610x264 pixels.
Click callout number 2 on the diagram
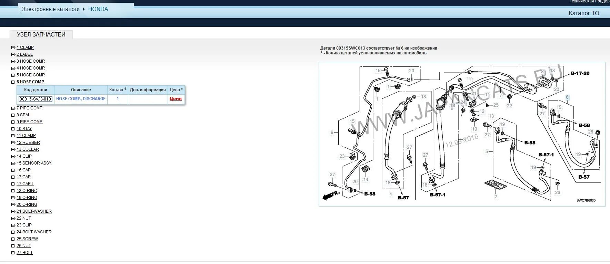496,197
